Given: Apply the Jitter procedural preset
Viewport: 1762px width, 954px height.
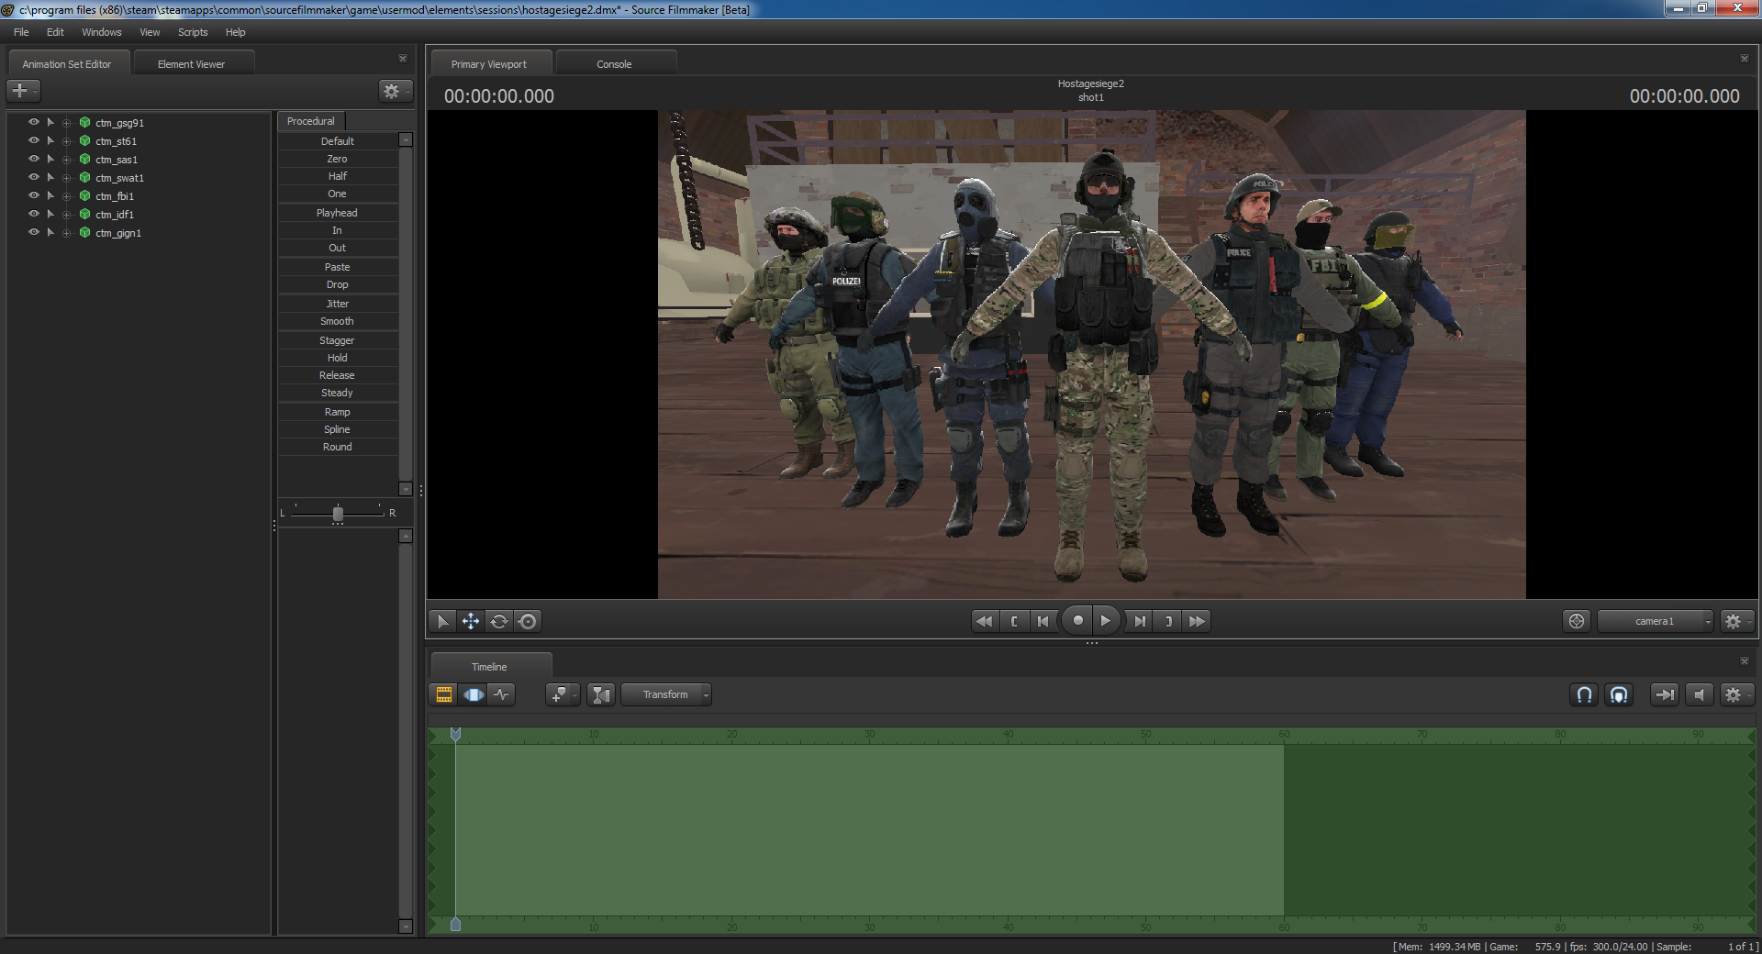Looking at the screenshot, I should [x=338, y=304].
